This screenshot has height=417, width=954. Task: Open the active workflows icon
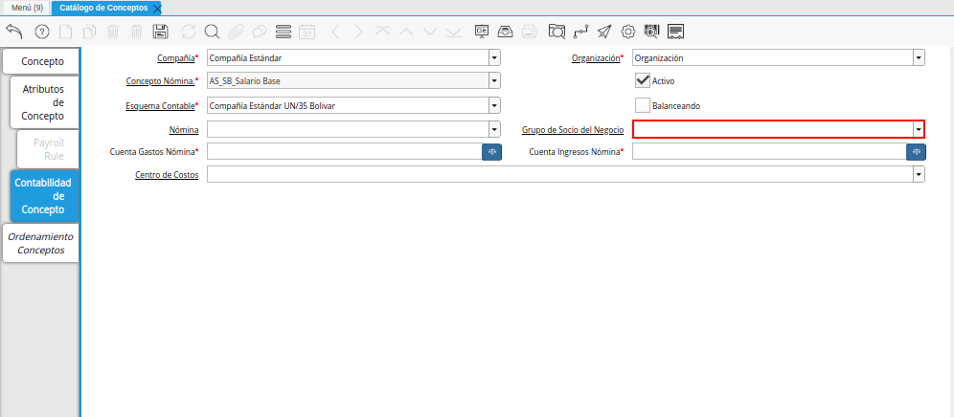point(580,32)
